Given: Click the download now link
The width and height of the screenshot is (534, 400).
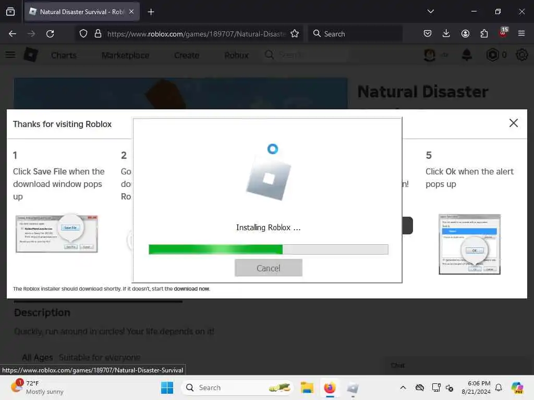Looking at the screenshot, I should point(191,289).
